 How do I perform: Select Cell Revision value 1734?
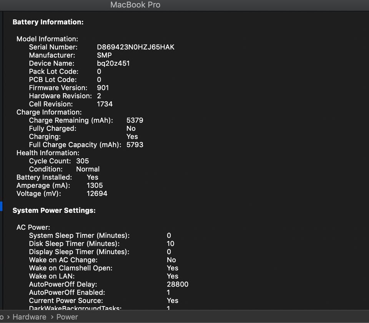(105, 104)
